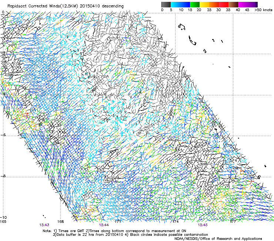This screenshot has width=274, height=241.
Task: Click the date text '20150410 descending'
Action: point(102,6)
